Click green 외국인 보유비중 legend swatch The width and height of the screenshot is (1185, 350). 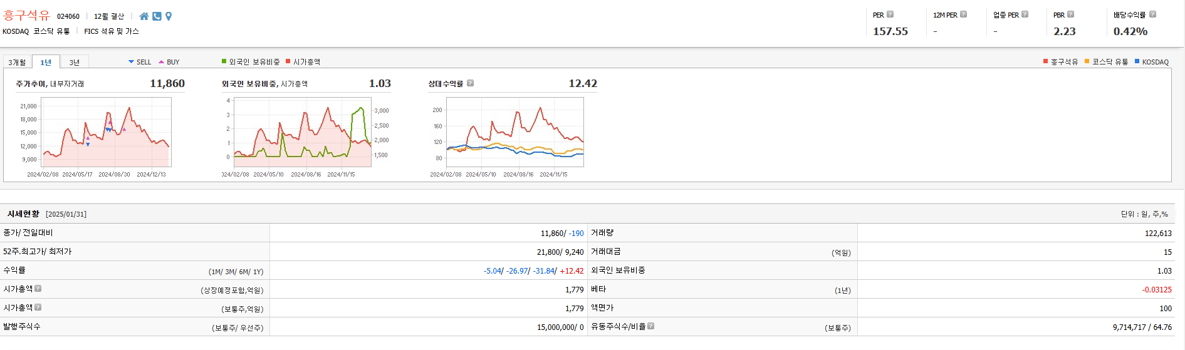click(224, 61)
